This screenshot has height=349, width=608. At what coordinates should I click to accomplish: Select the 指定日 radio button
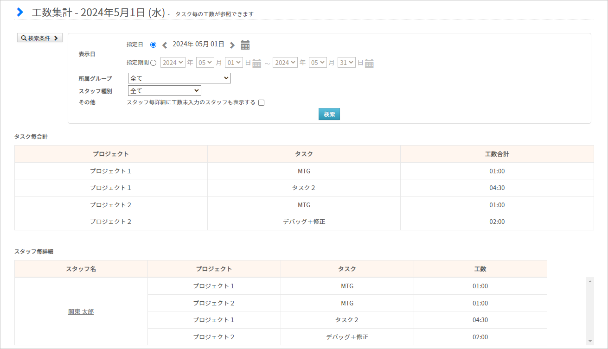[x=153, y=44]
